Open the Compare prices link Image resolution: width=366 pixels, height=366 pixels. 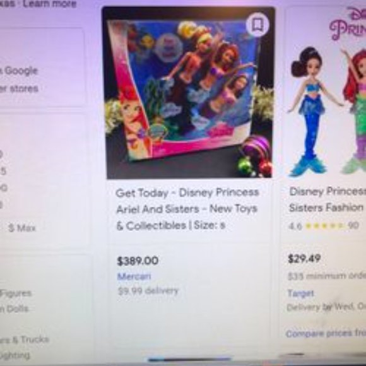point(326,333)
